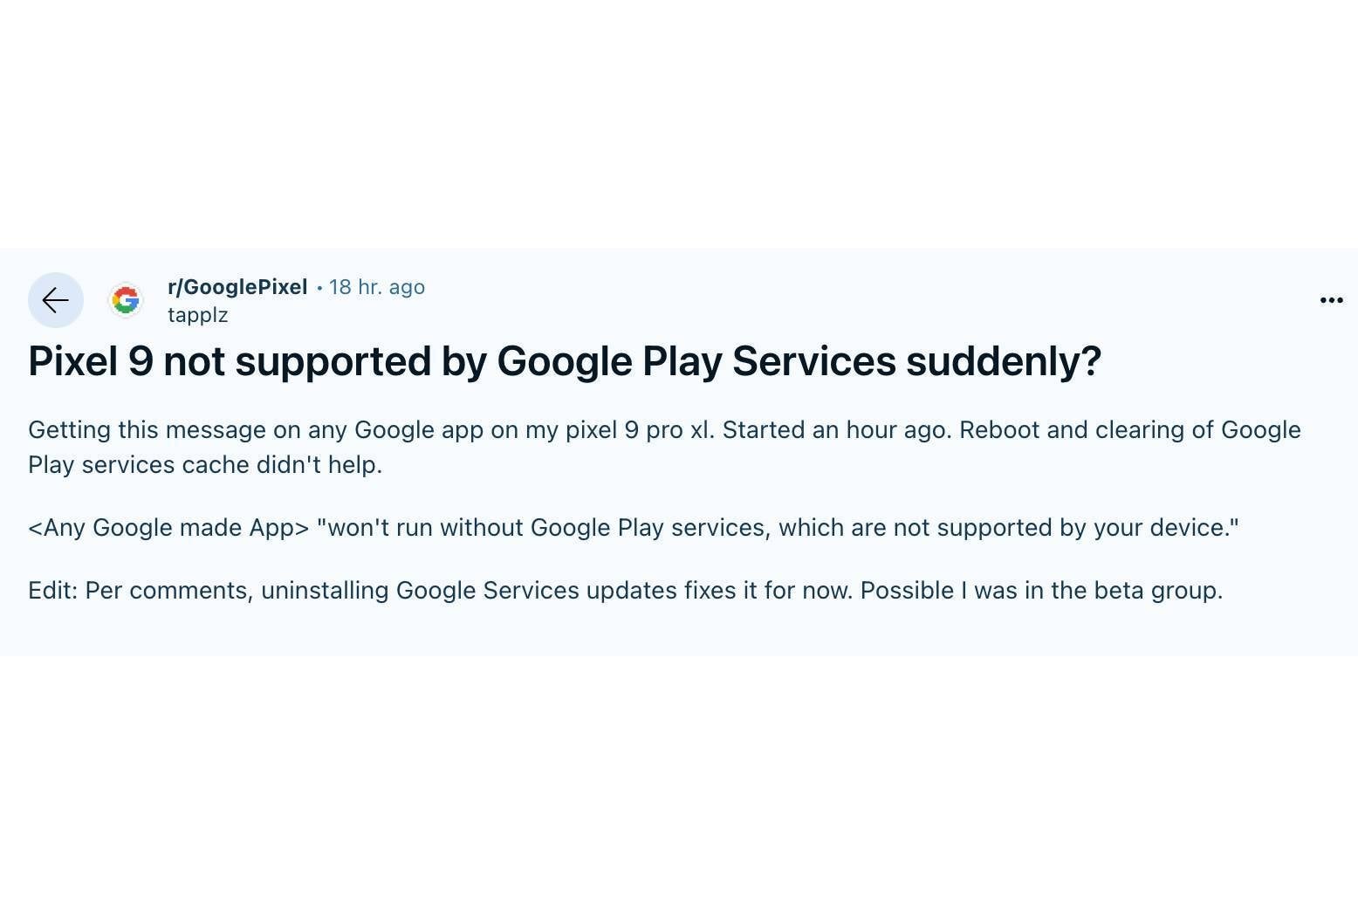
Task: Click the username tapplz below subreddit name
Action: tap(197, 315)
